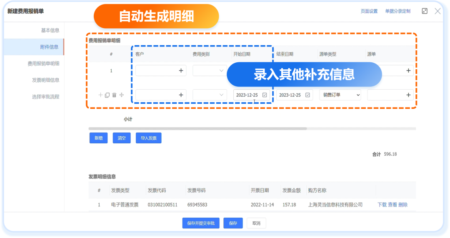Expand 费用类别 dropdown in row 1
Image resolution: width=450 pixels, height=238 pixels.
tap(221, 71)
